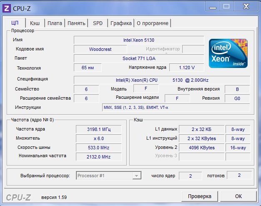Click the 8-way value for L1 инструкций

click(238, 138)
